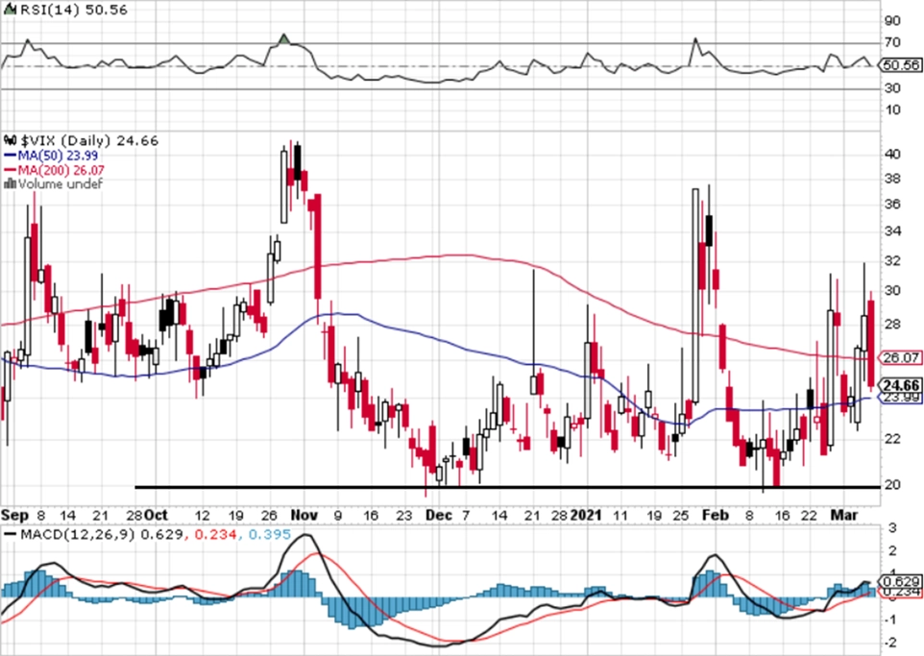Click the Feb label on date axis
Image resolution: width=924 pixels, height=656 pixels.
pyautogui.click(x=715, y=515)
